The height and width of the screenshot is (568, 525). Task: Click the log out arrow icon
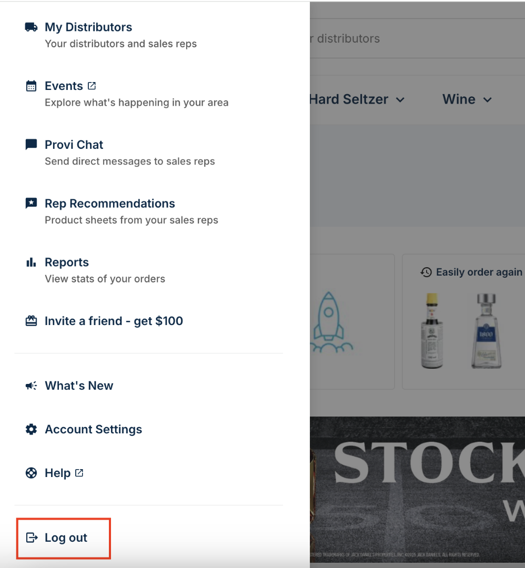[x=32, y=537]
